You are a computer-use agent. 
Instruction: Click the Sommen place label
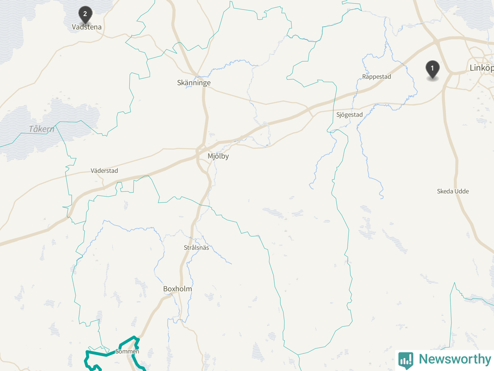point(127,351)
